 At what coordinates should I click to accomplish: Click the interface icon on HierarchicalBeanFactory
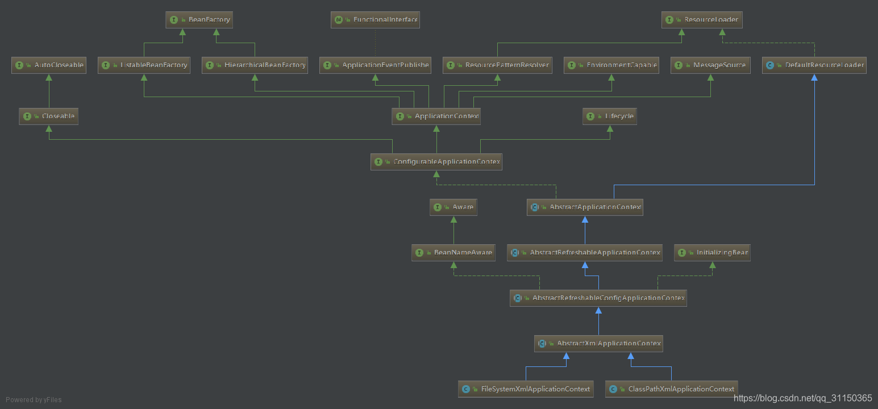pyautogui.click(x=210, y=65)
